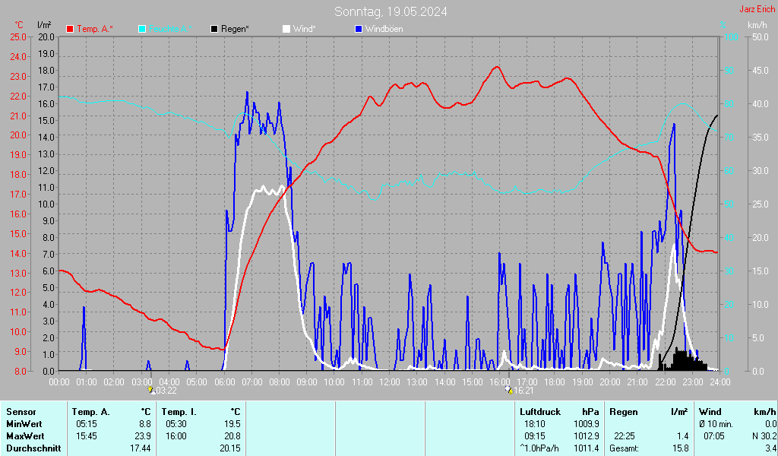Select the 12:00 time axis label
Viewport: 778px width, 456px height.
click(x=390, y=381)
